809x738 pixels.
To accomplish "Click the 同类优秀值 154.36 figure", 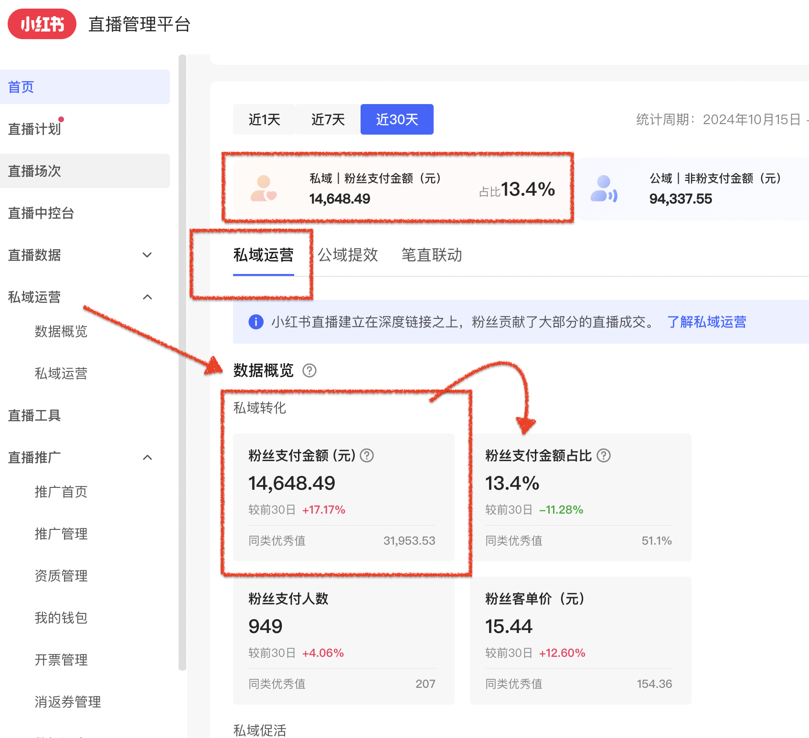I will (654, 684).
